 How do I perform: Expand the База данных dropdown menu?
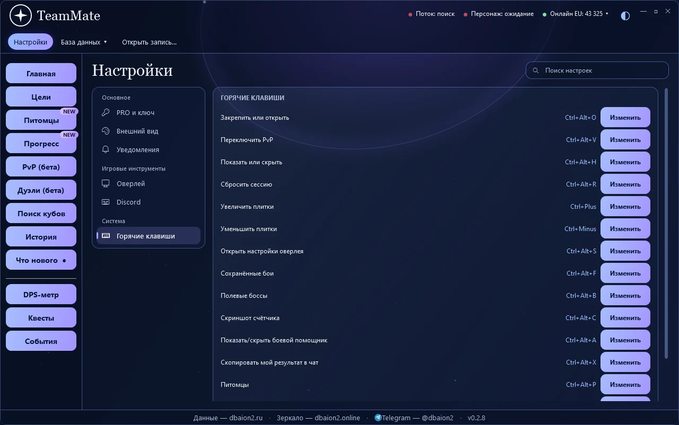(84, 42)
